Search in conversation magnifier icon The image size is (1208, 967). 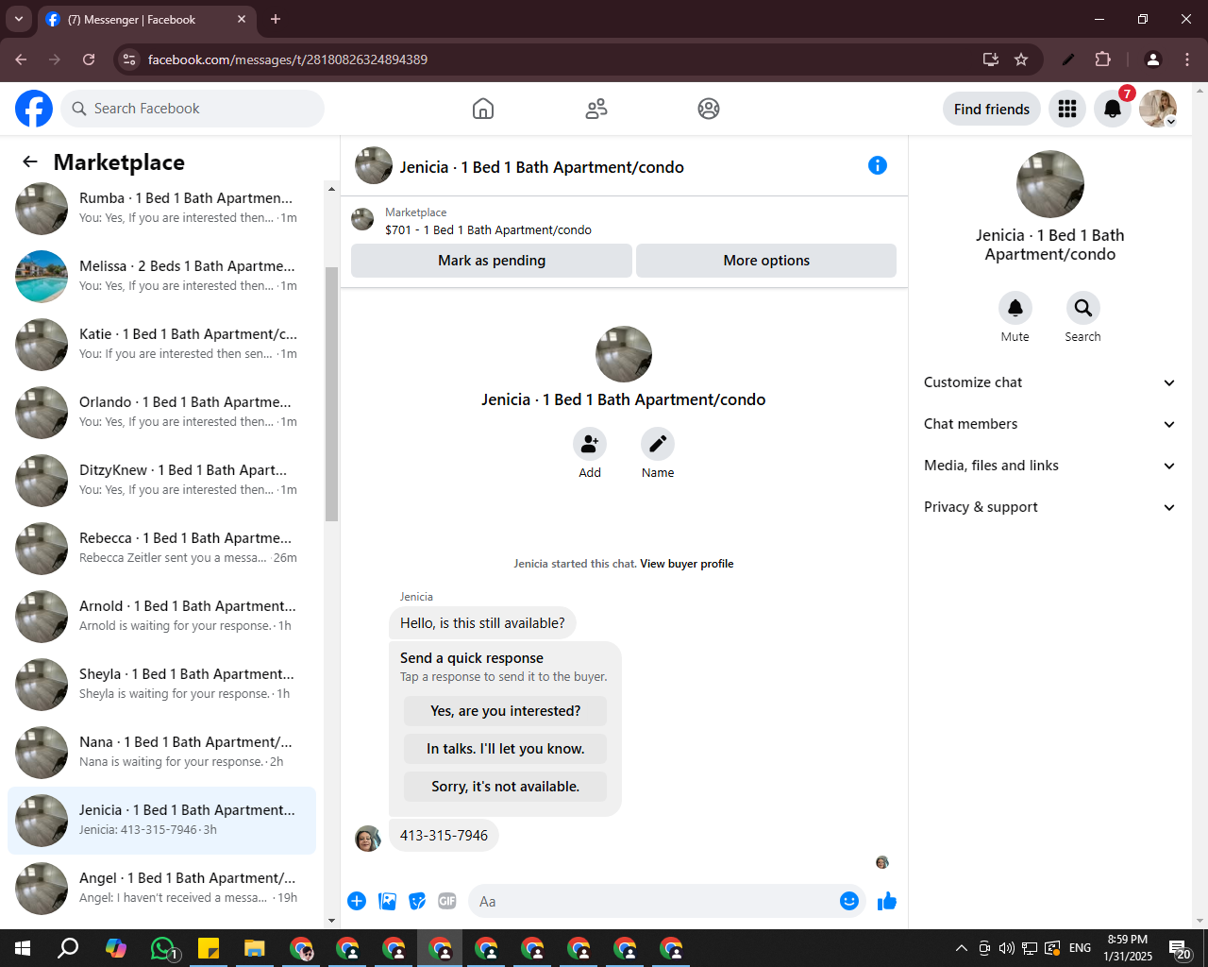[x=1083, y=308]
